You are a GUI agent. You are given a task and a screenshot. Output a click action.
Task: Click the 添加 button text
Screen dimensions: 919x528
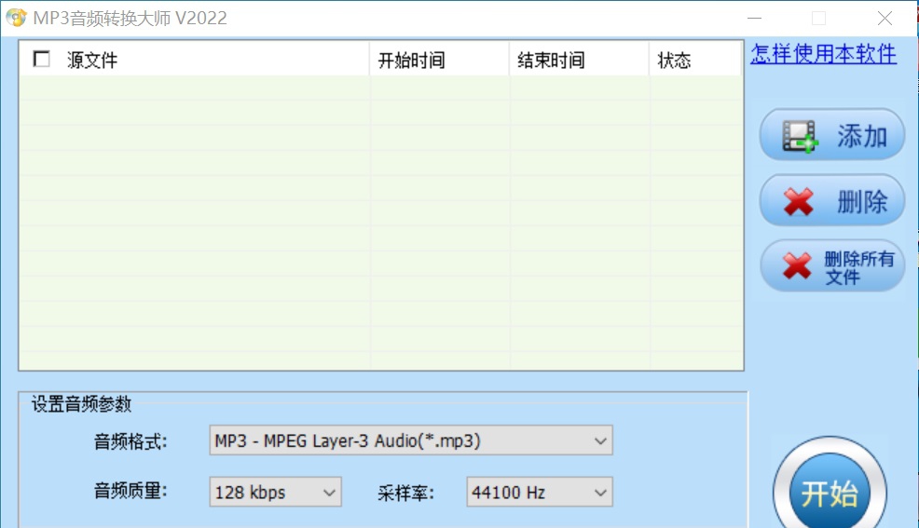(861, 136)
